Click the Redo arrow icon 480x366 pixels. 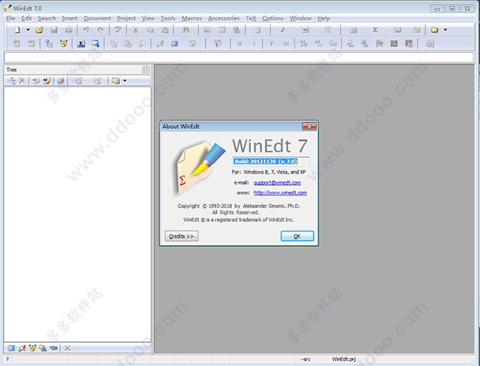pos(101,30)
